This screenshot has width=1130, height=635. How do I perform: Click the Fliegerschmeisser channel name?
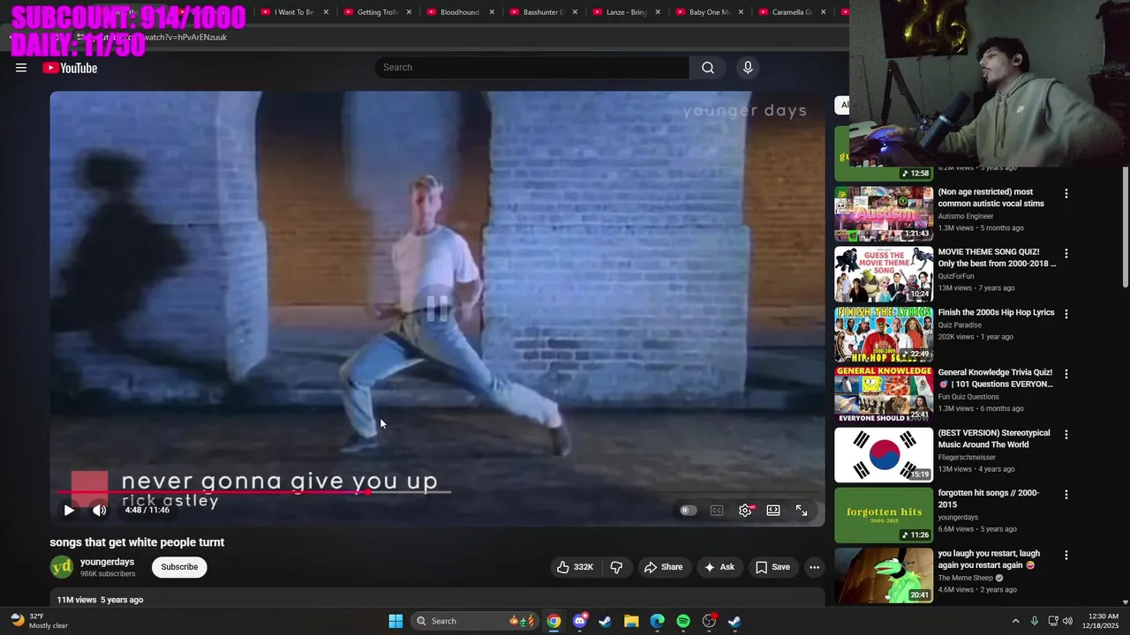[x=967, y=457]
